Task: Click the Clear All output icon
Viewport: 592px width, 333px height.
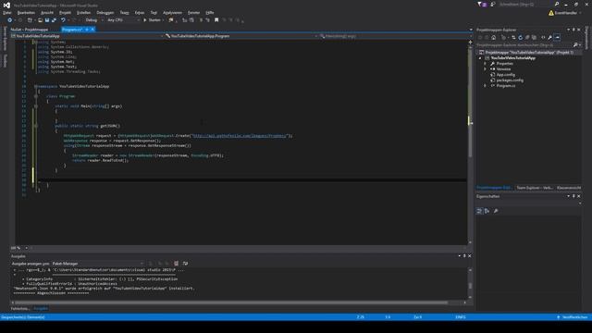Action: pyautogui.click(x=176, y=264)
